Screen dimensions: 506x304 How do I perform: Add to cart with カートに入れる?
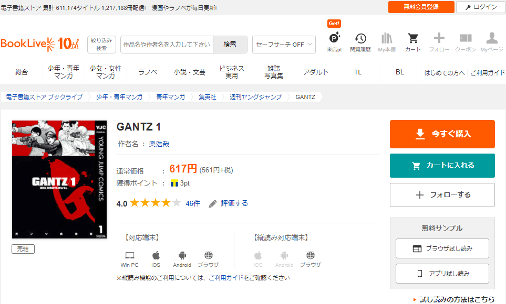[x=442, y=166]
